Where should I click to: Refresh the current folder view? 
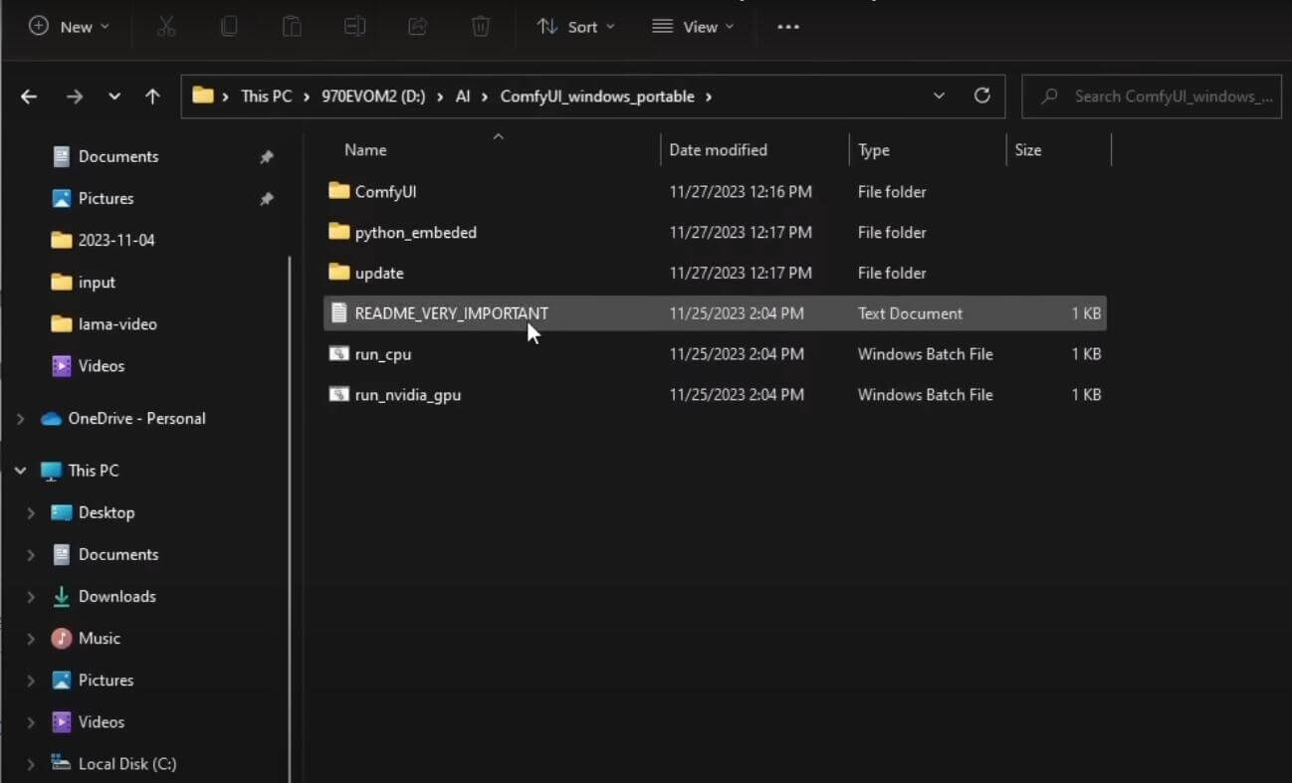point(982,96)
